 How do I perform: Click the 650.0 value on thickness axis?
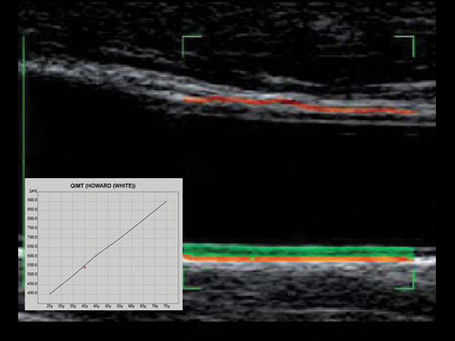(x=33, y=246)
